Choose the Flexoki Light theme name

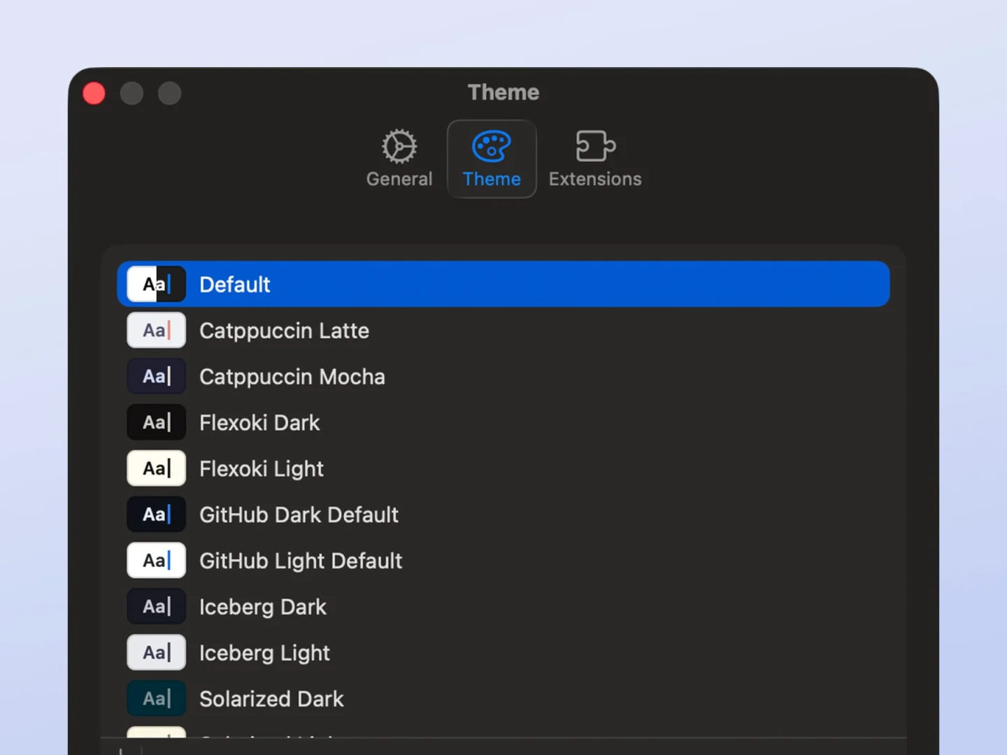(262, 469)
